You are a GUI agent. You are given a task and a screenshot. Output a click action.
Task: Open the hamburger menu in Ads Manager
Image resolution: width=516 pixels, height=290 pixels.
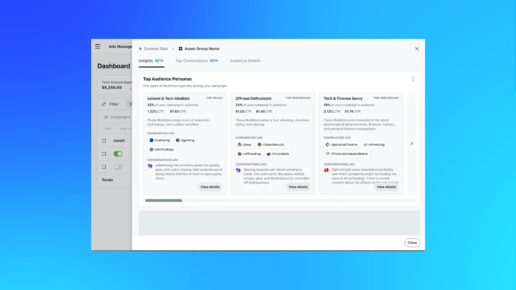98,46
